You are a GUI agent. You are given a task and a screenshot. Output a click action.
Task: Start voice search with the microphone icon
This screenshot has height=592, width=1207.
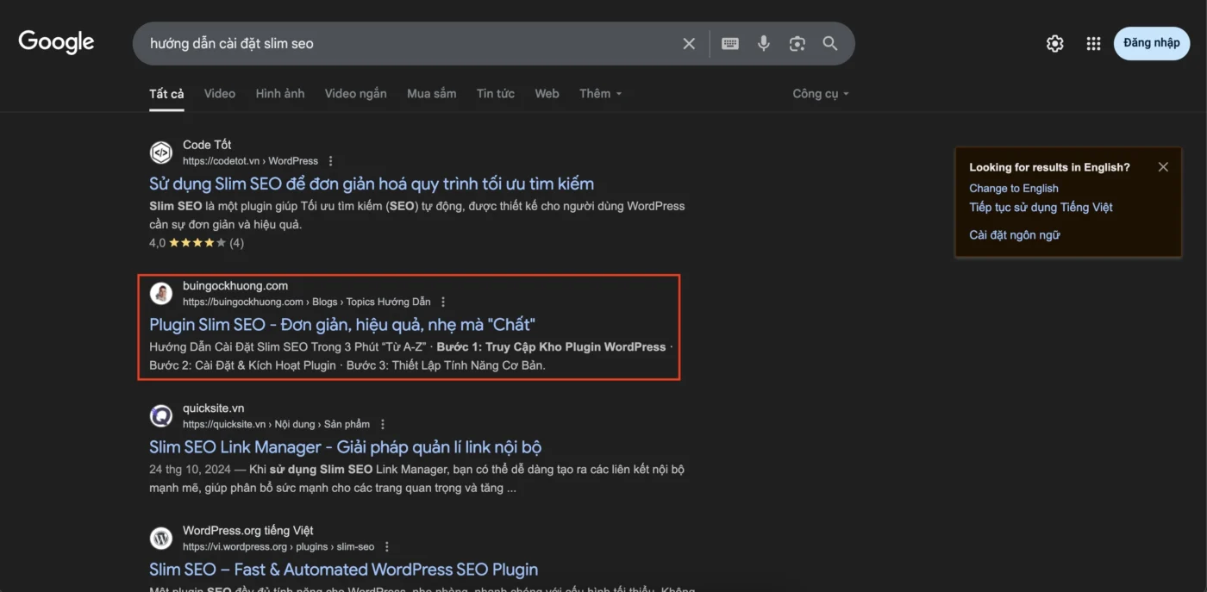764,43
